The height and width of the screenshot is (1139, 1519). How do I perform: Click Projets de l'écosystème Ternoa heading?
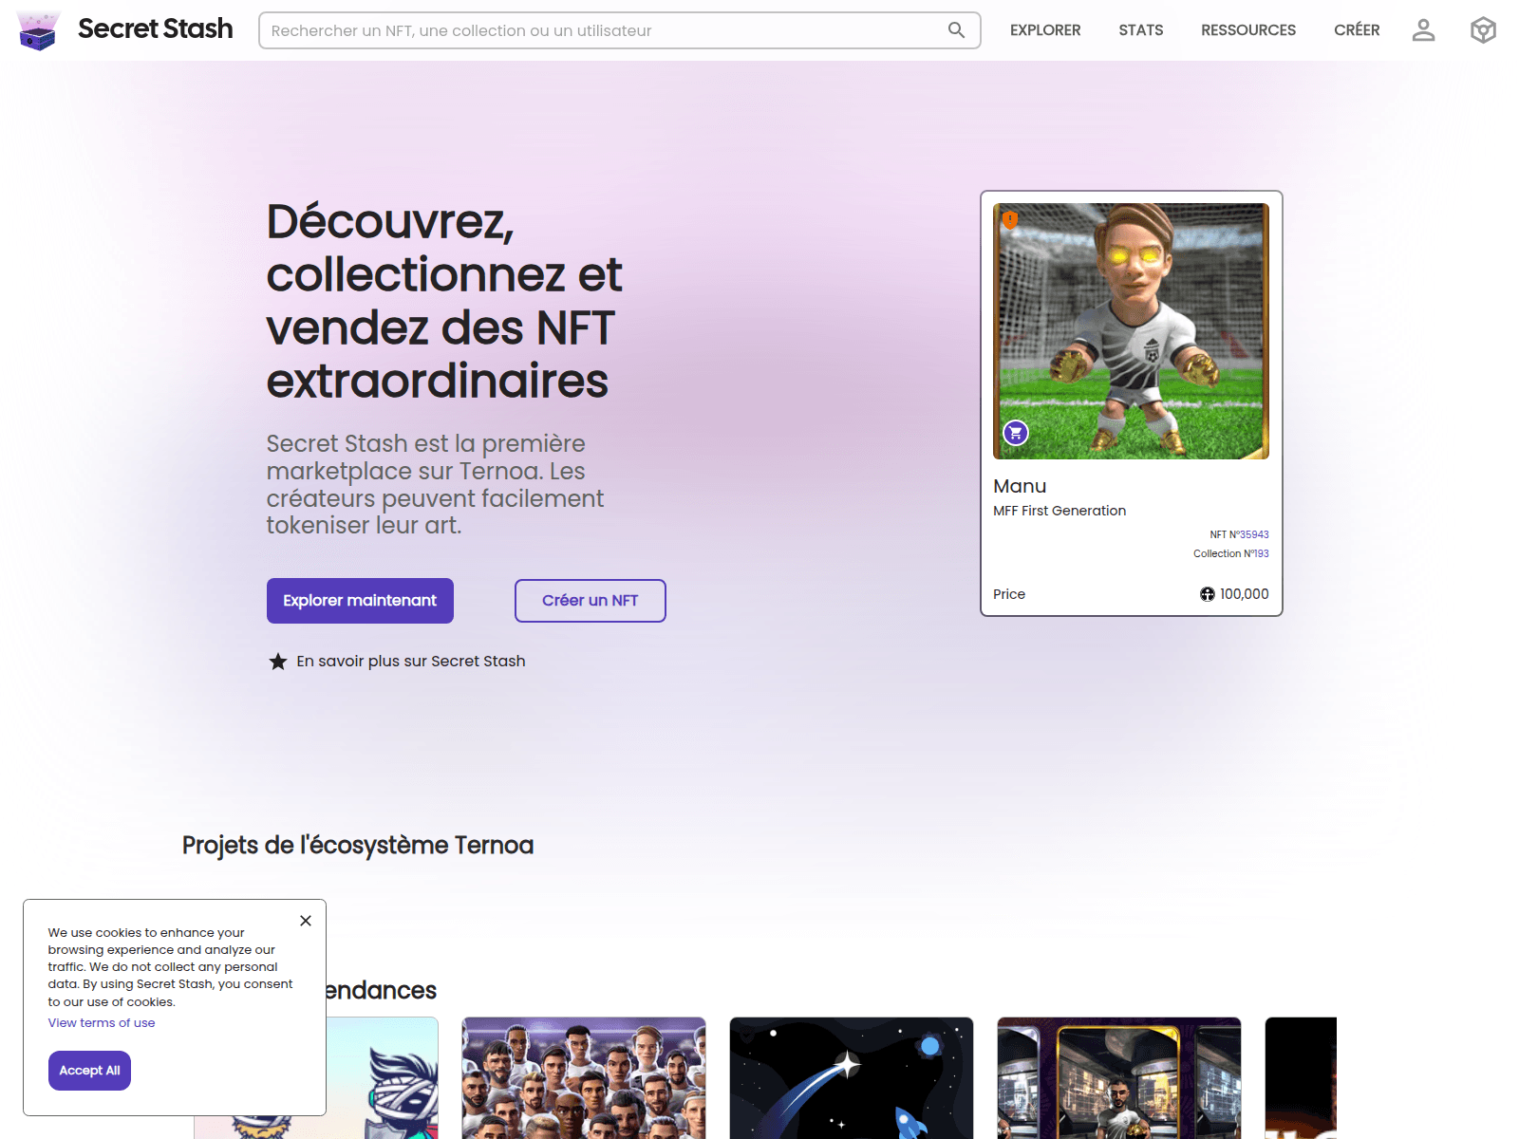point(358,845)
